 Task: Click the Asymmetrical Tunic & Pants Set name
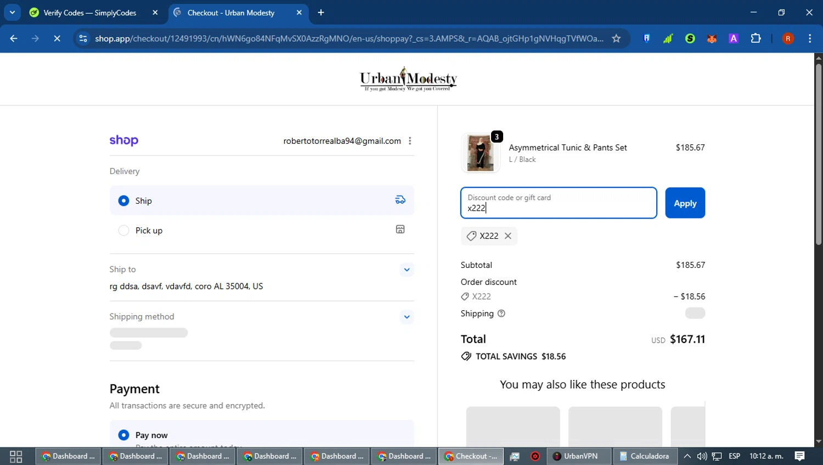click(568, 148)
